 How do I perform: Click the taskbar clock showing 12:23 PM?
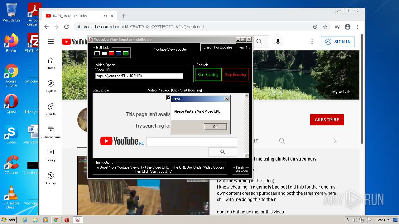pyautogui.click(x=383, y=220)
